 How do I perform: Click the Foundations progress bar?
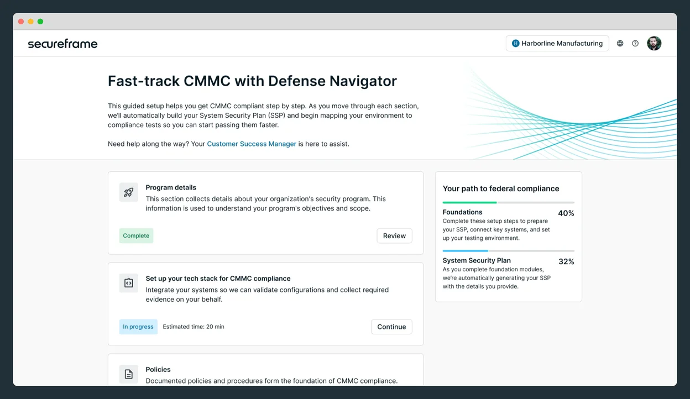(508, 202)
